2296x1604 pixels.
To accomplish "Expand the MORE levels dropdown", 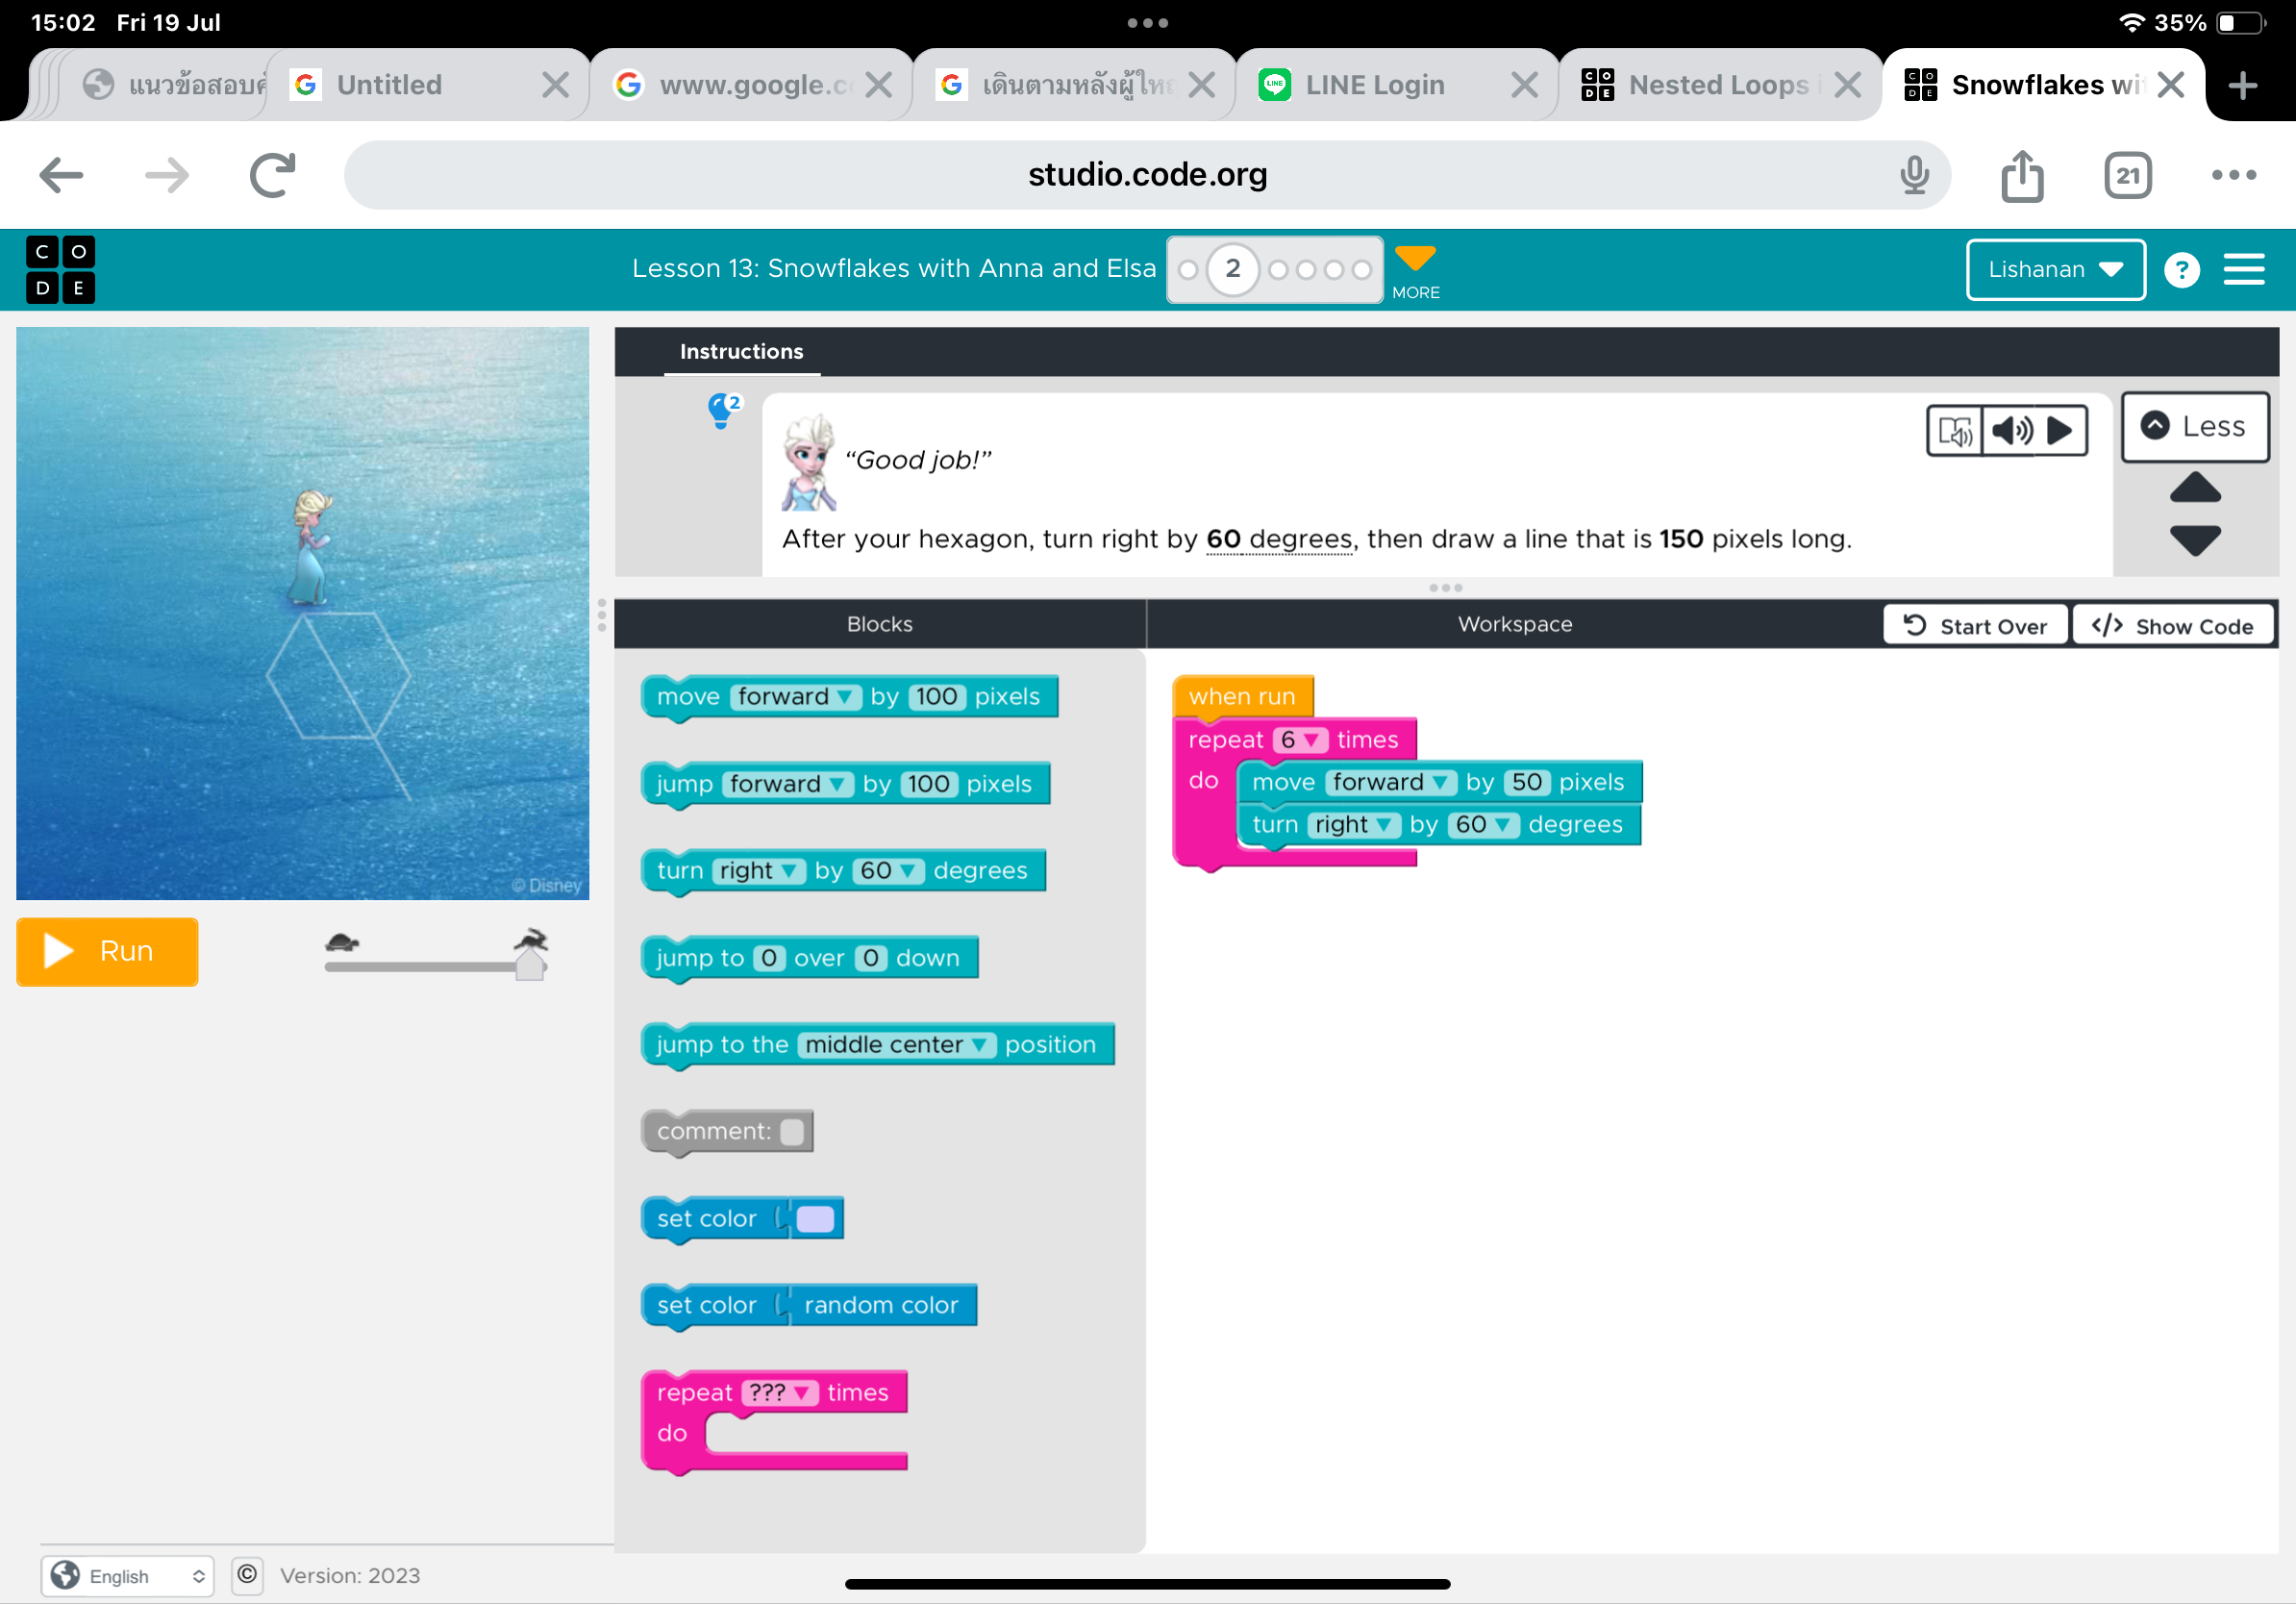I will (x=1415, y=271).
